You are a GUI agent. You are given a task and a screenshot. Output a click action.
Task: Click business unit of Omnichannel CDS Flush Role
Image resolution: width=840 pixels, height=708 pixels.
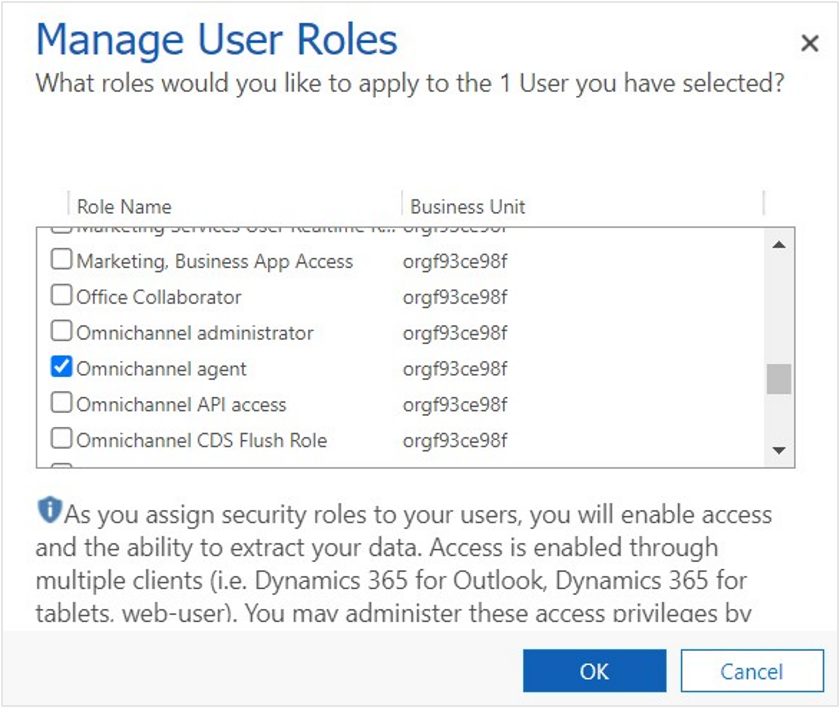coord(455,440)
